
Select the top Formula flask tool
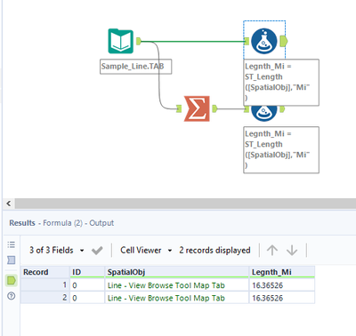pos(264,41)
